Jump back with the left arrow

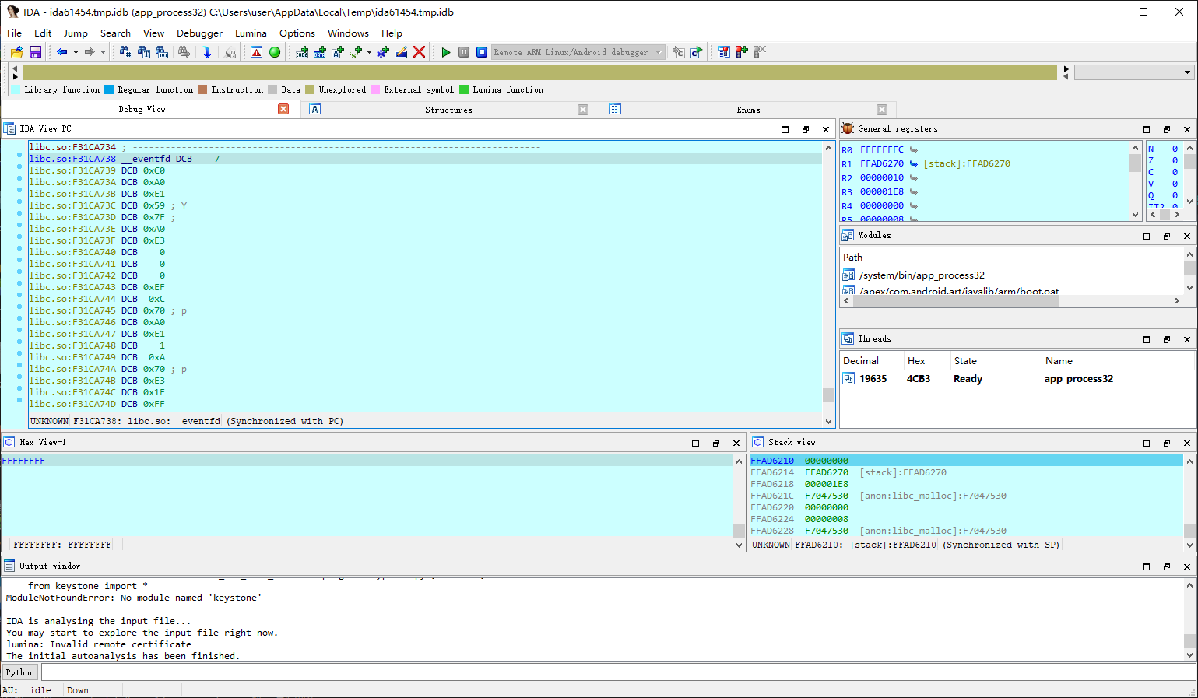point(61,52)
